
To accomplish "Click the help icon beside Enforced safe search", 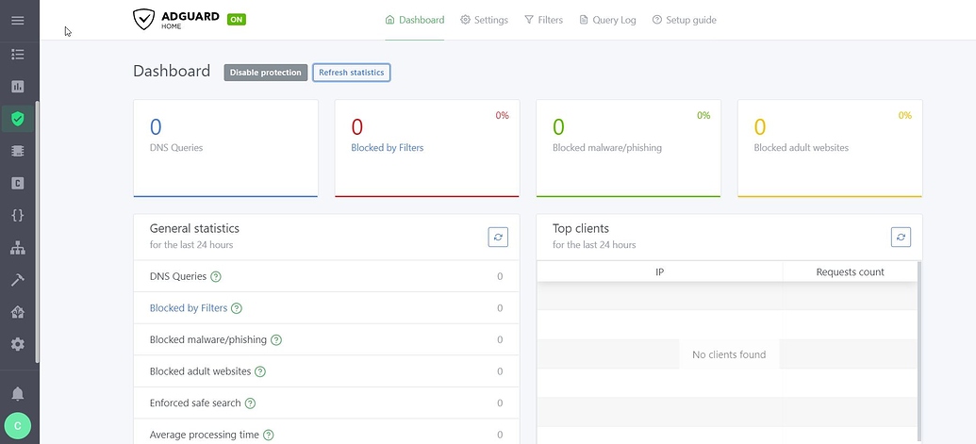I will (x=251, y=403).
